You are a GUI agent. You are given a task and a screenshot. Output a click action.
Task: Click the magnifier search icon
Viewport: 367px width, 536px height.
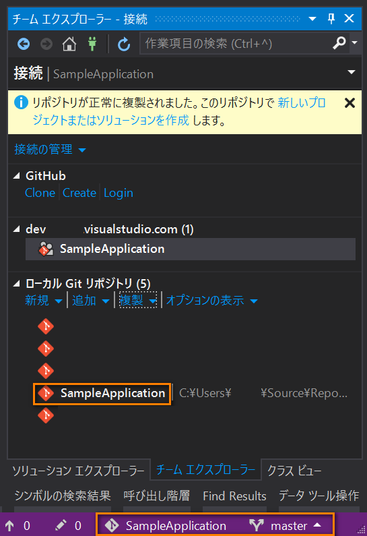(339, 43)
